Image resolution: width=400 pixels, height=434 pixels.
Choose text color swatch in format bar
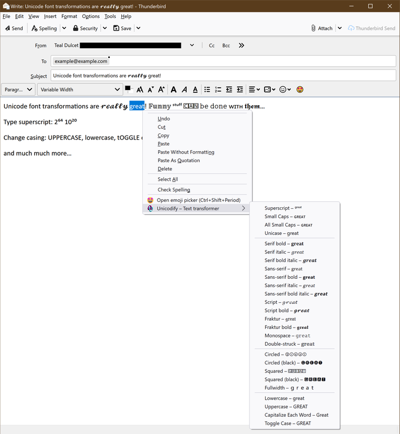coord(128,89)
